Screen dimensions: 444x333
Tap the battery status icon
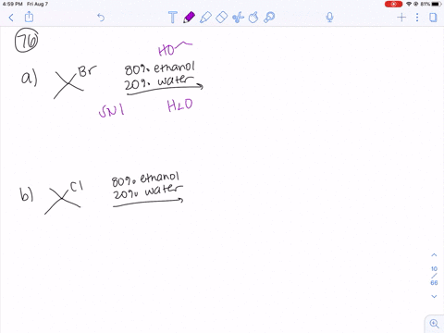coord(437,4)
